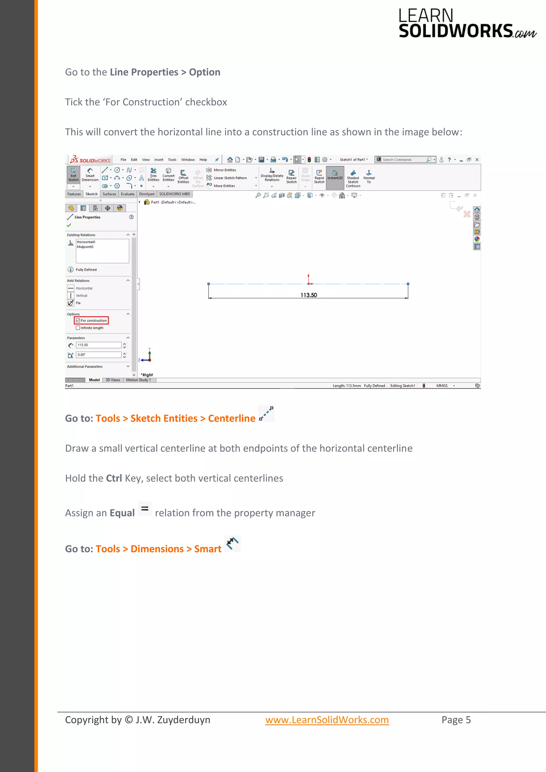Collapse the Options section
Viewport: 546px width, 772px height.
click(128, 314)
